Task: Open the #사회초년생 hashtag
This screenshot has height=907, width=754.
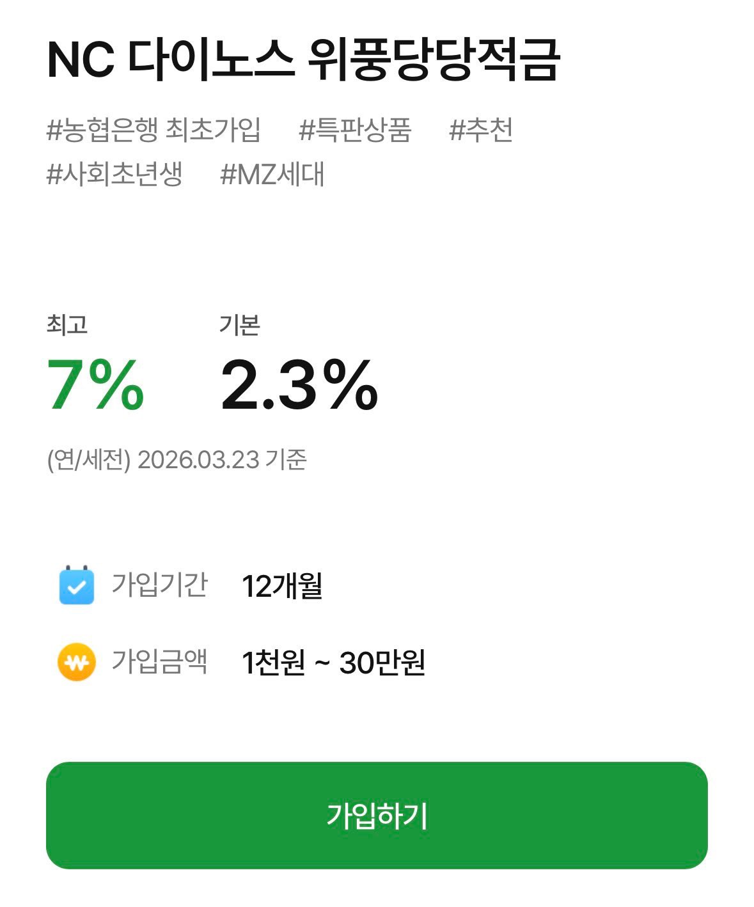Action: coord(115,174)
